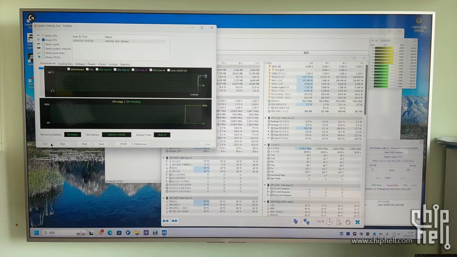Switch to Cooling Fans tab
The width and height of the screenshot is (457, 257).
tap(65, 64)
